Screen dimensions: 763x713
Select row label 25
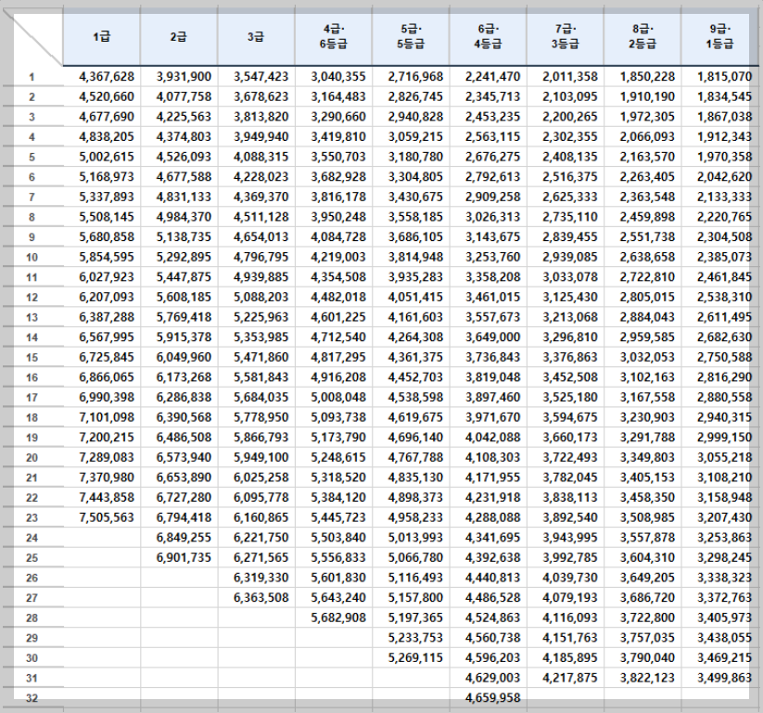point(32,558)
